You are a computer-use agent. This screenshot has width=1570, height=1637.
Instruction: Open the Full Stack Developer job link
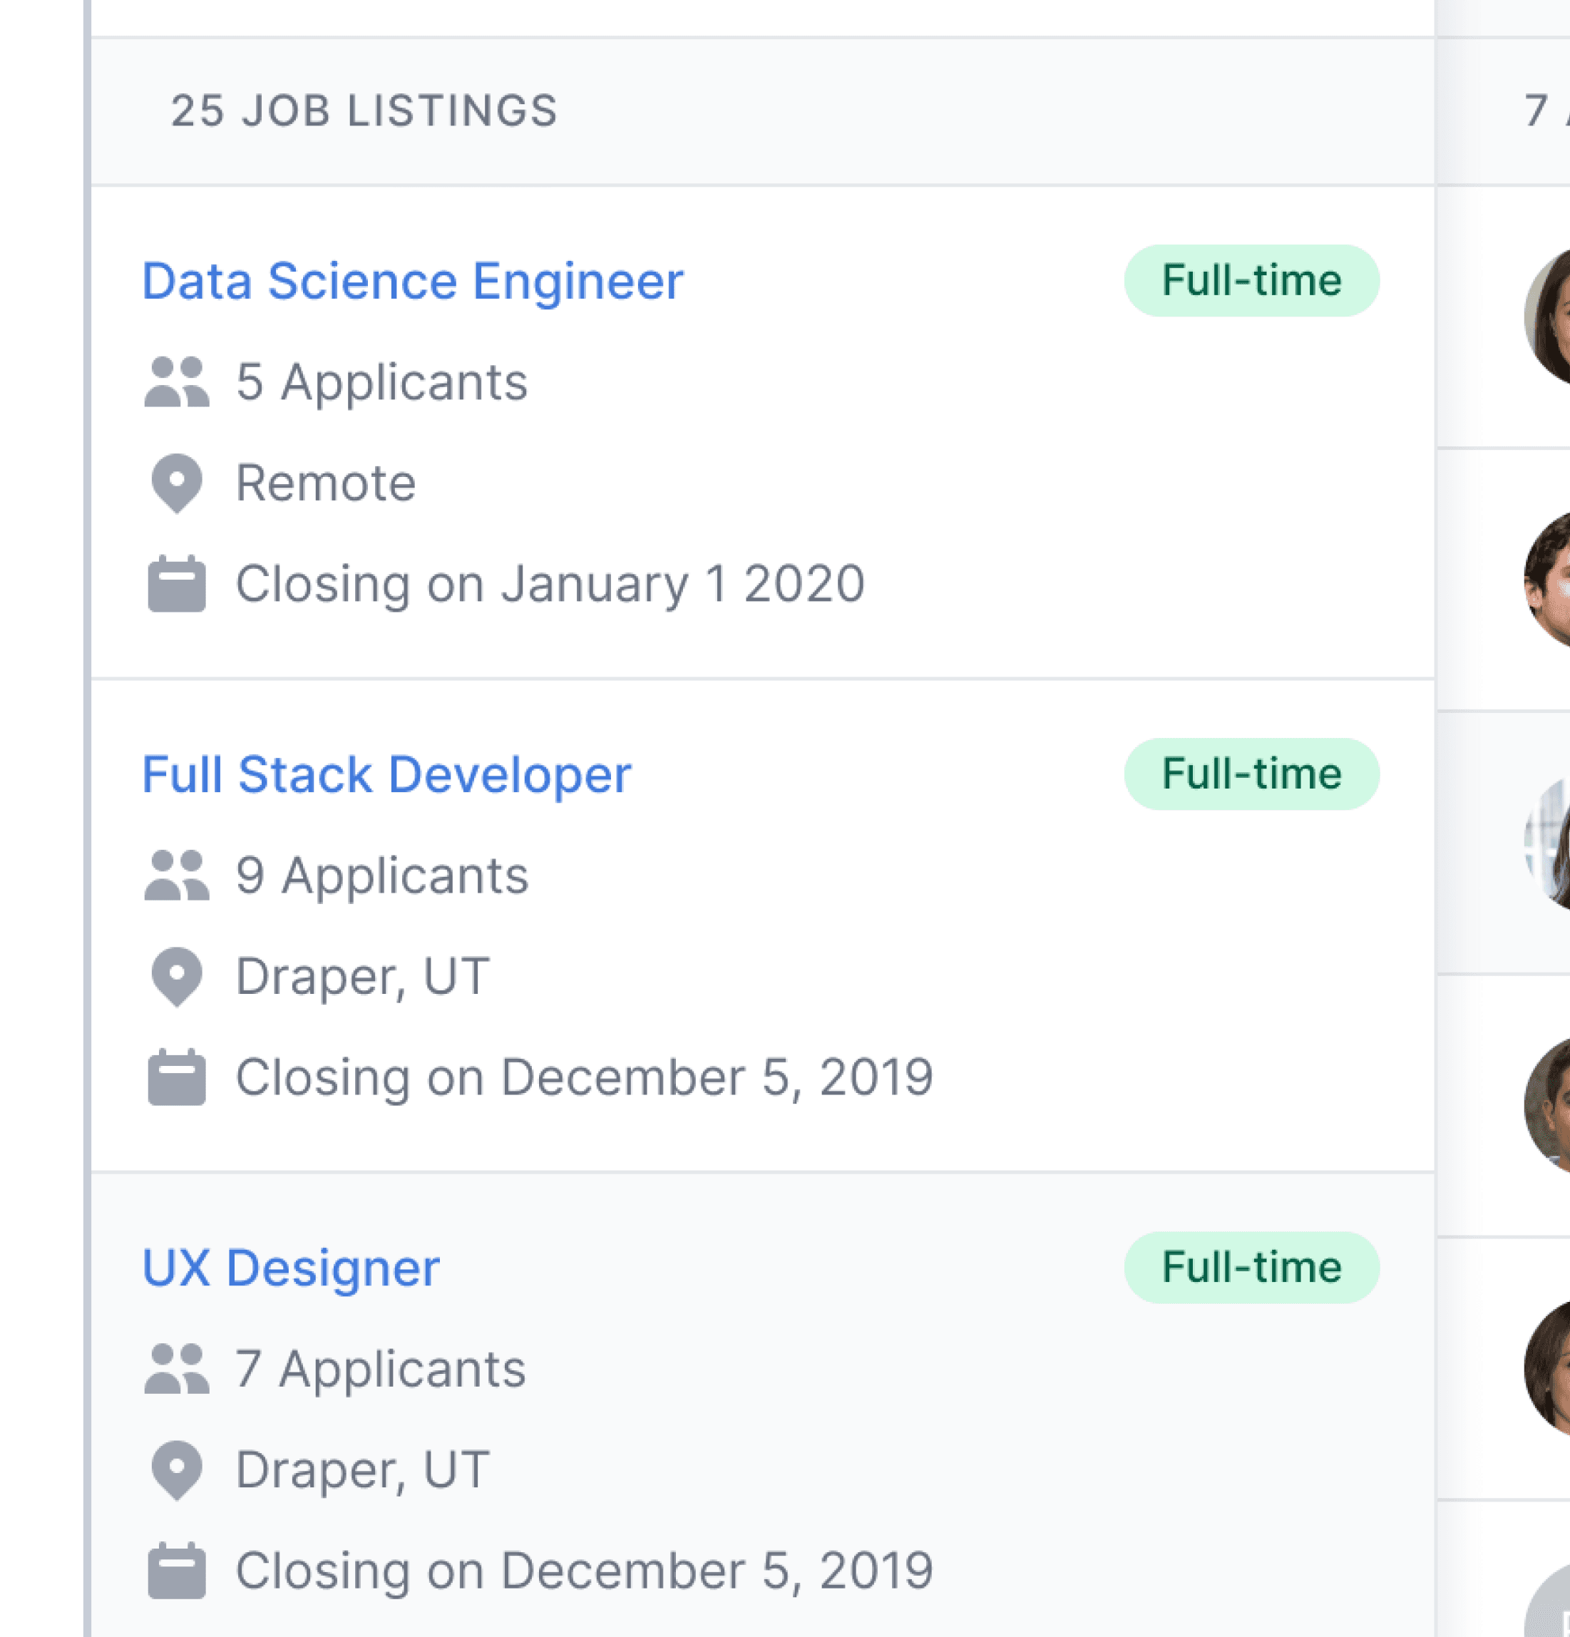click(x=386, y=775)
